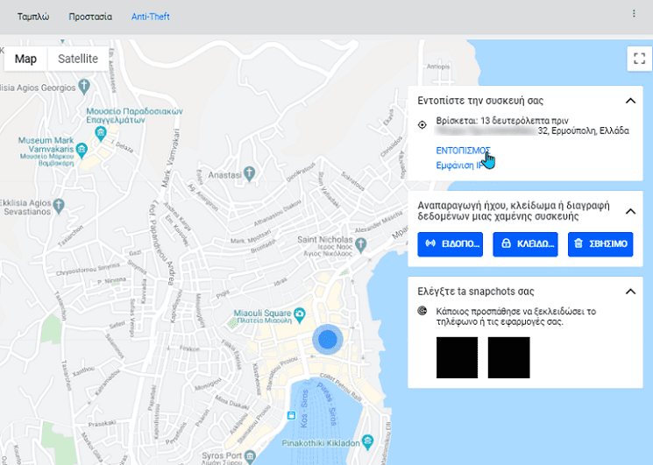Click the Ekklisia Agios Sevastianos church pin
Screen dimensions: 653x465
pyautogui.click(x=59, y=206)
